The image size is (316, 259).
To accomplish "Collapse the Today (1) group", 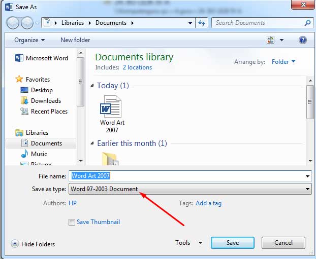I will pyautogui.click(x=92, y=86).
